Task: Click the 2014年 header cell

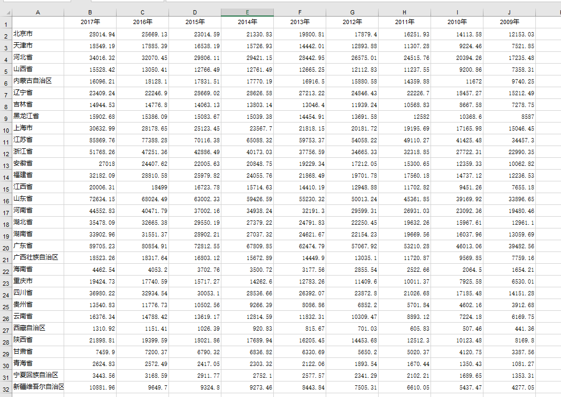Action: click(x=247, y=22)
